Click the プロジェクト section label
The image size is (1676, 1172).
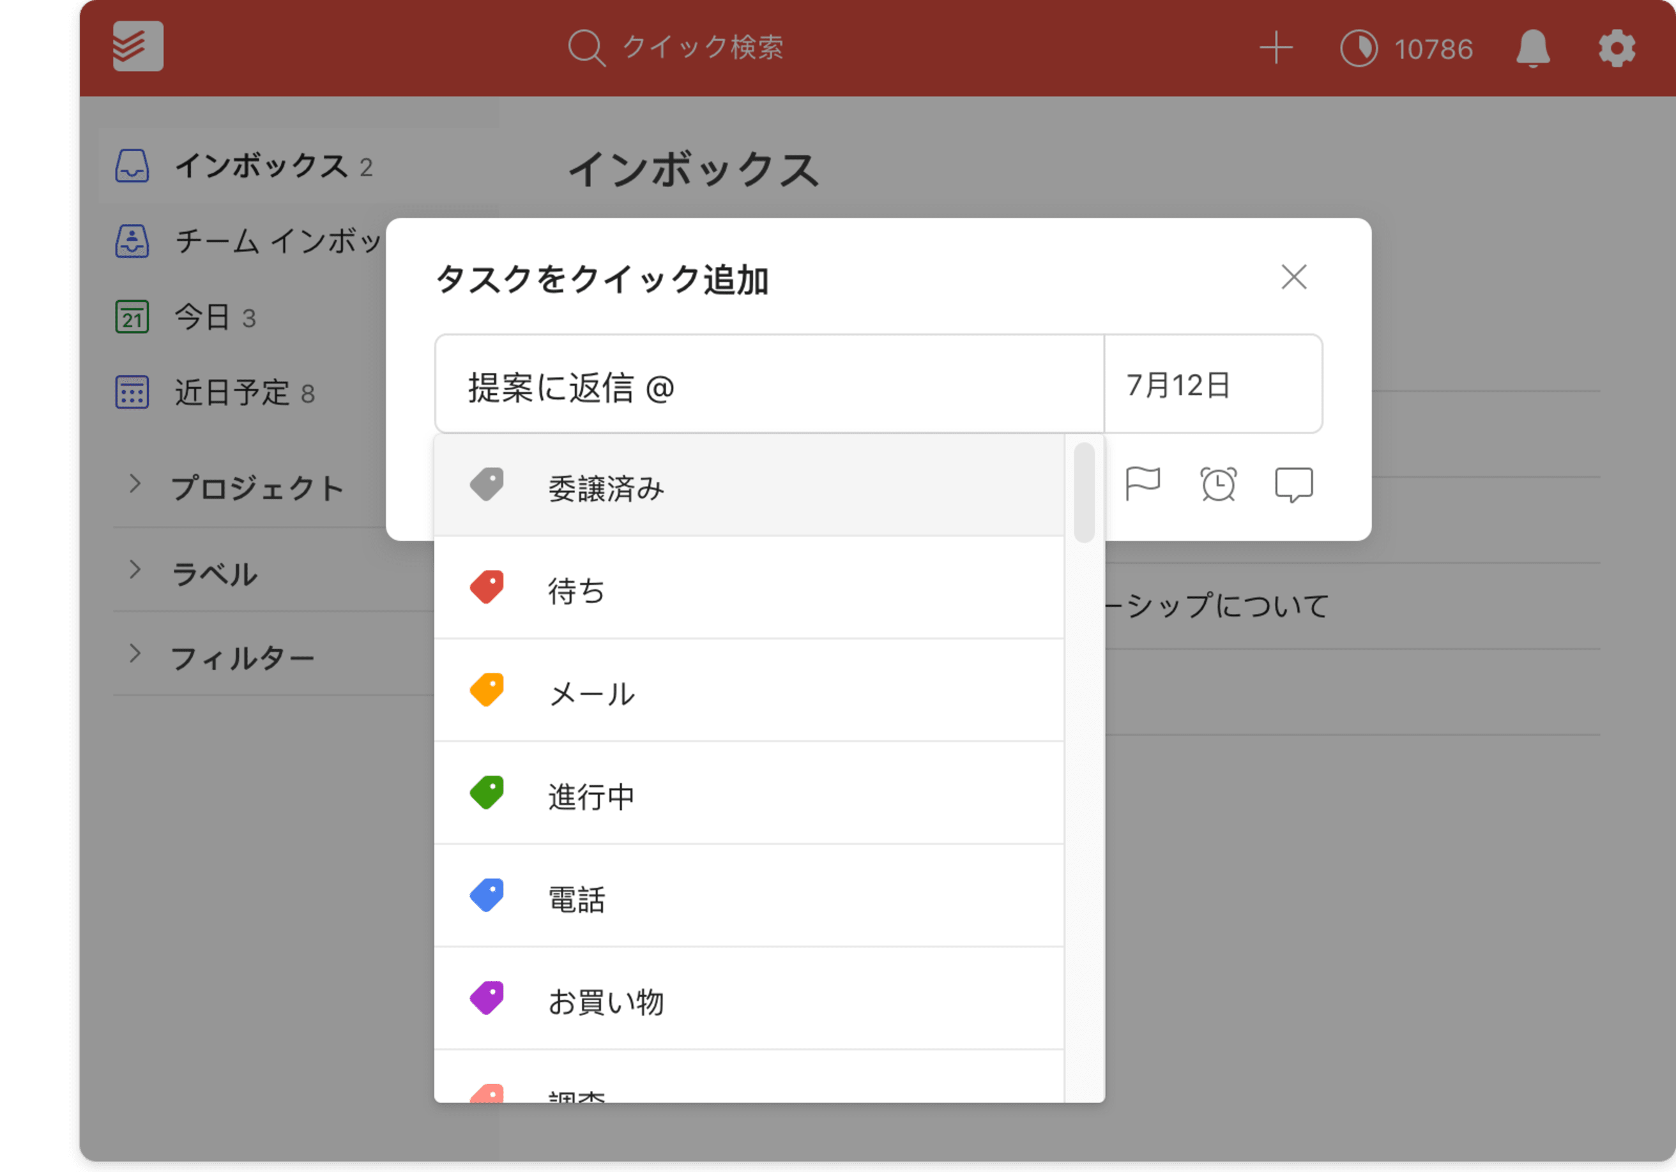tap(257, 488)
